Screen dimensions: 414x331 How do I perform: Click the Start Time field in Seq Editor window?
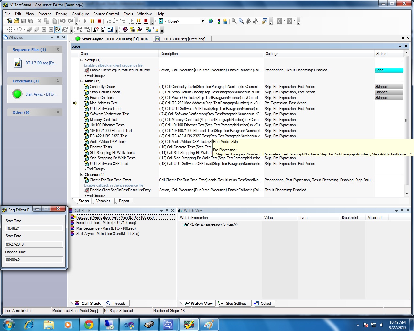(34, 228)
